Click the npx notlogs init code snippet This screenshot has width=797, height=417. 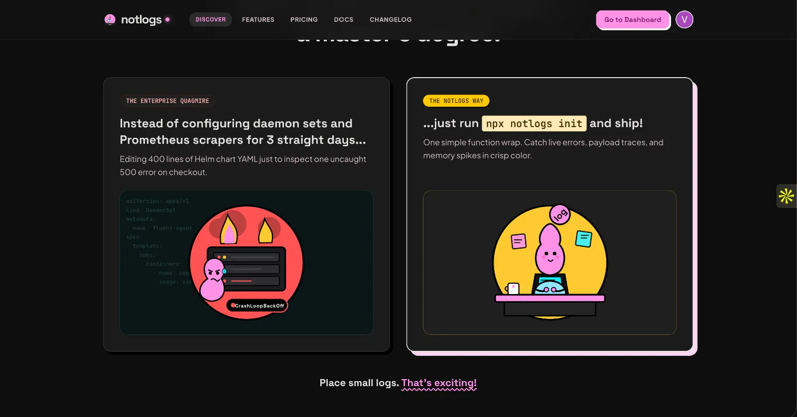click(x=534, y=123)
